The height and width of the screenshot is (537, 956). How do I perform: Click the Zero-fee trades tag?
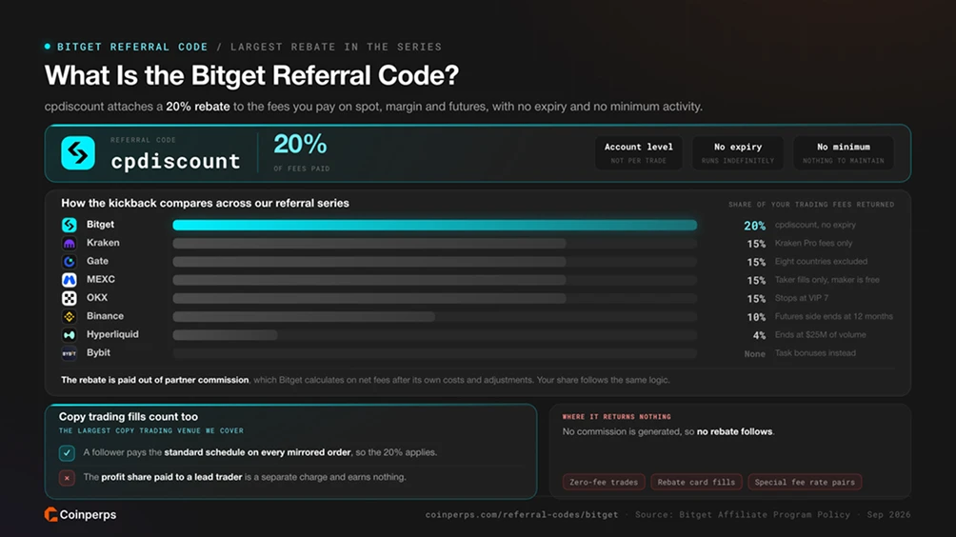(x=604, y=482)
